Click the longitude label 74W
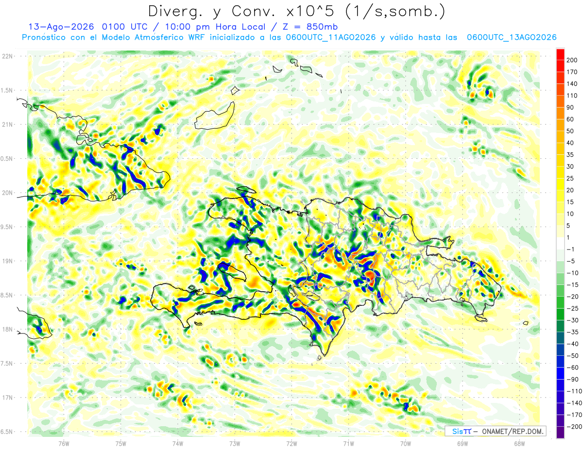This screenshot has height=450, width=583. pos(178,443)
